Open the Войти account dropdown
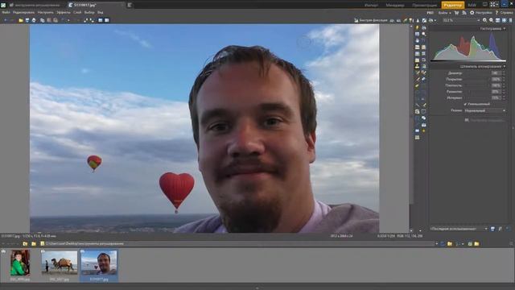Screen dimensions: 515x290 [445, 13]
